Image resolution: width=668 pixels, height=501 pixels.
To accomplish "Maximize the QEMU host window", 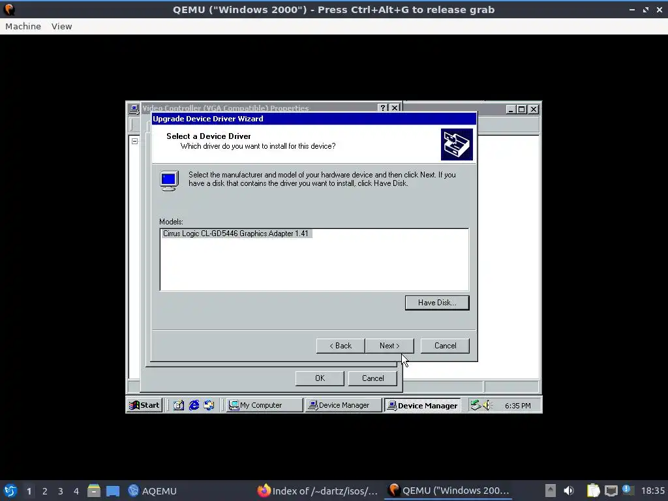I will coord(646,9).
